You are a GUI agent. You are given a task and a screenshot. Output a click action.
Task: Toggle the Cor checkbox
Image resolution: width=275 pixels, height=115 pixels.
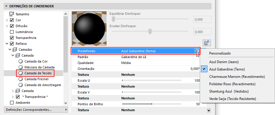point(12,20)
